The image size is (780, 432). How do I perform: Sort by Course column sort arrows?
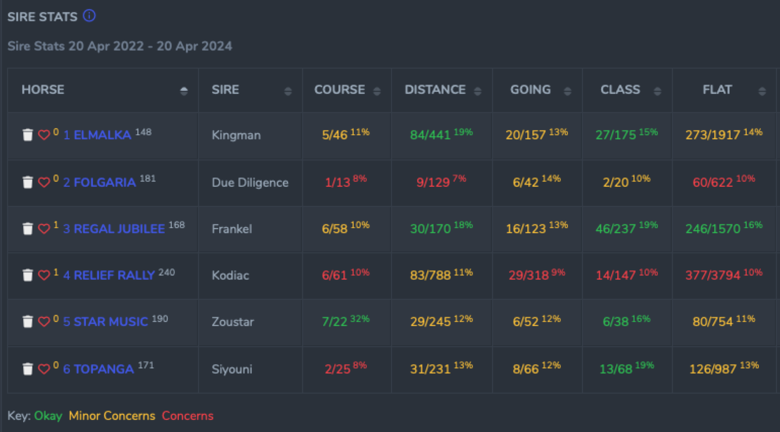point(377,91)
